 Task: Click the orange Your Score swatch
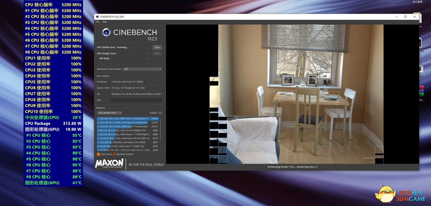tap(98, 154)
